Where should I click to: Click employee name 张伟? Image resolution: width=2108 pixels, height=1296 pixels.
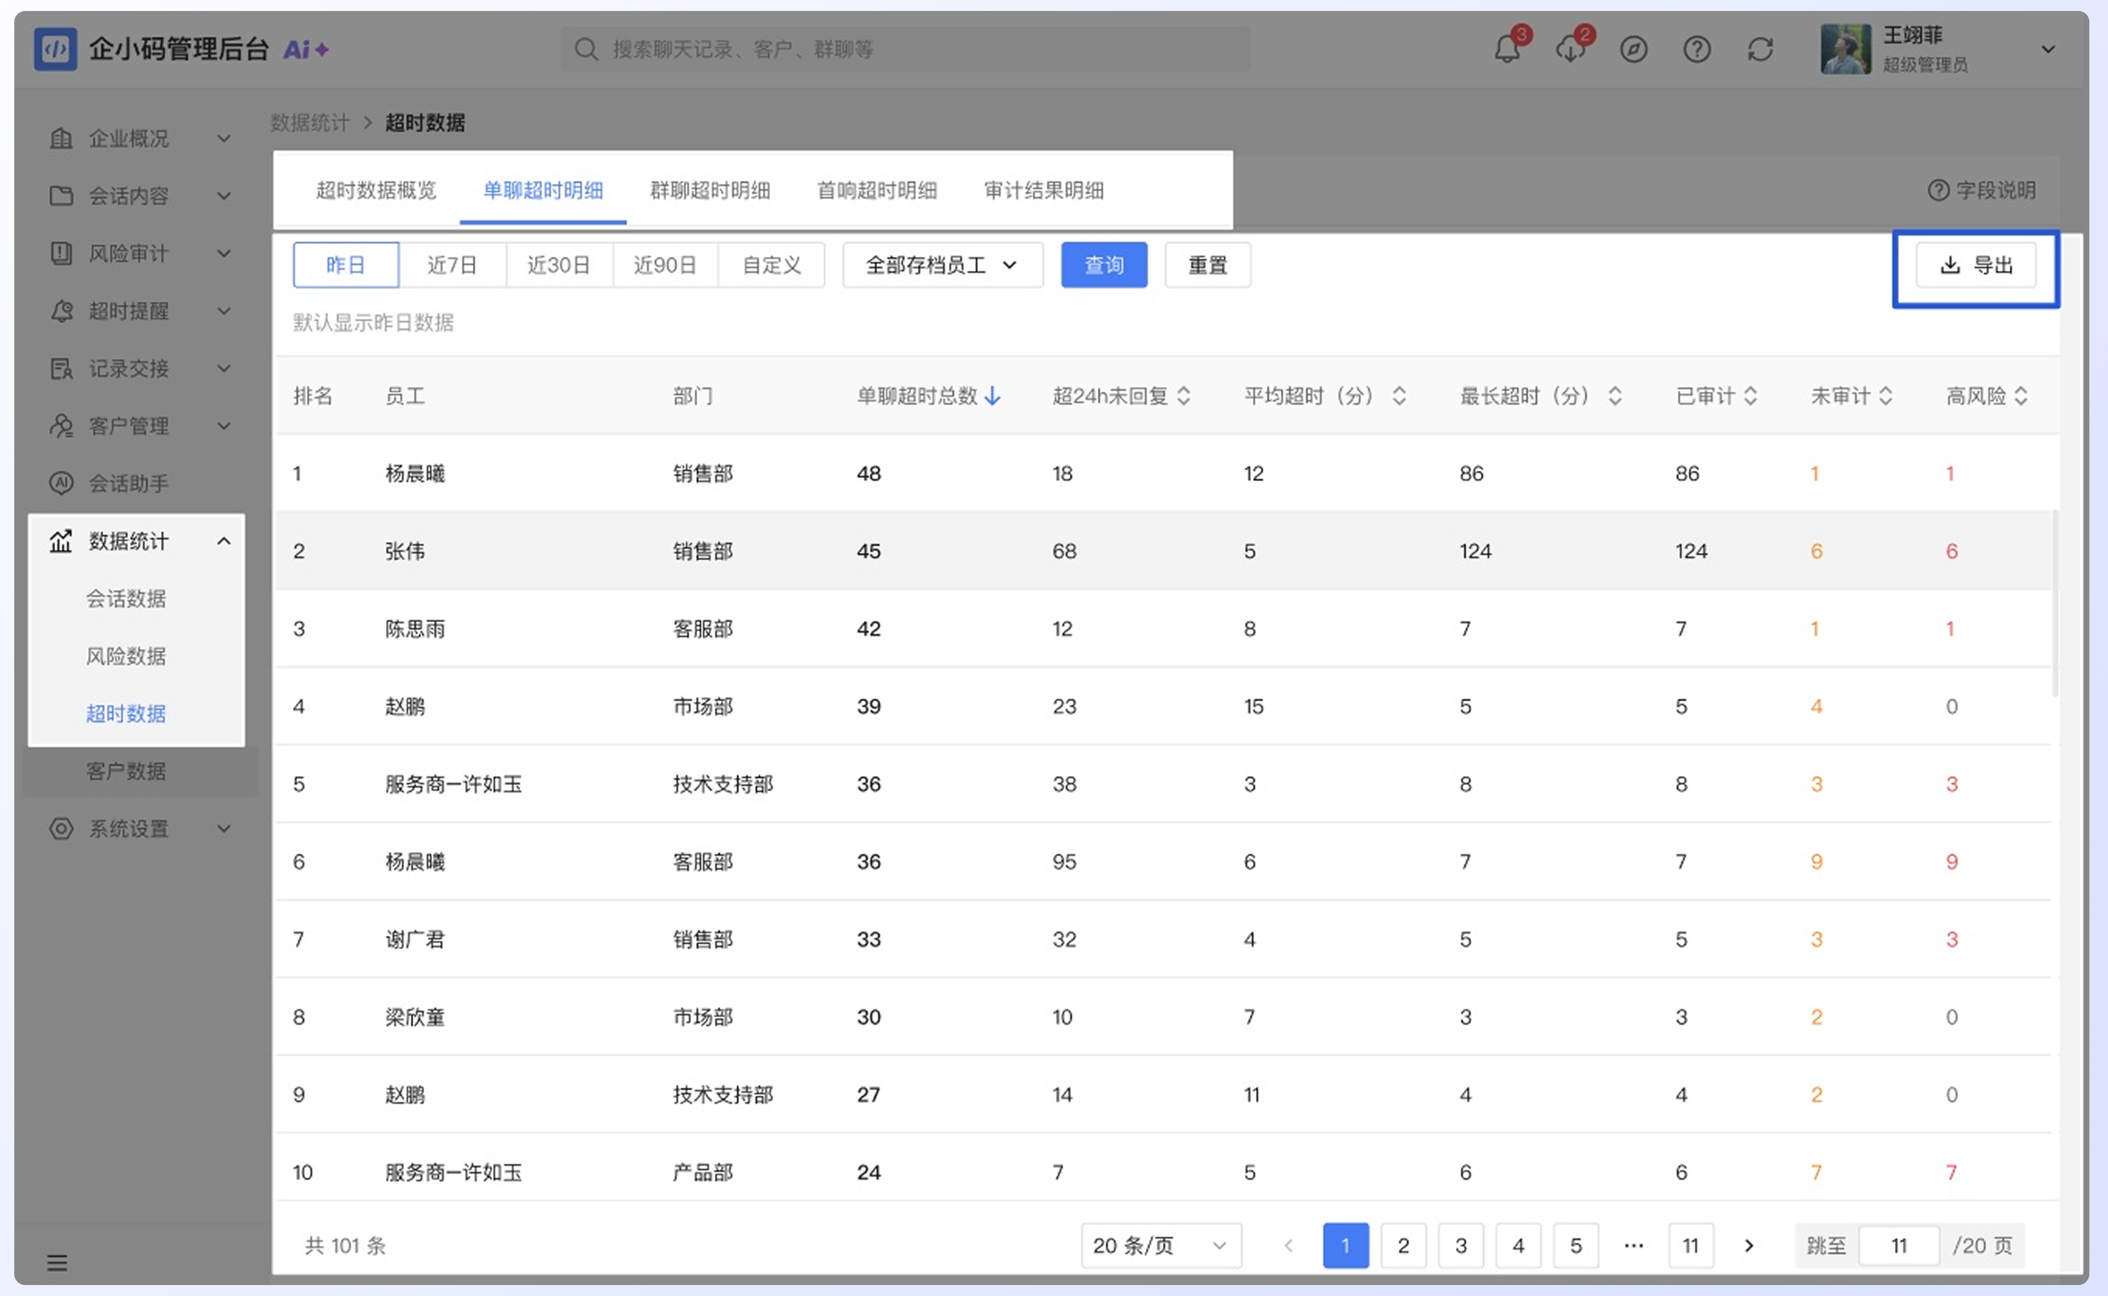[405, 550]
